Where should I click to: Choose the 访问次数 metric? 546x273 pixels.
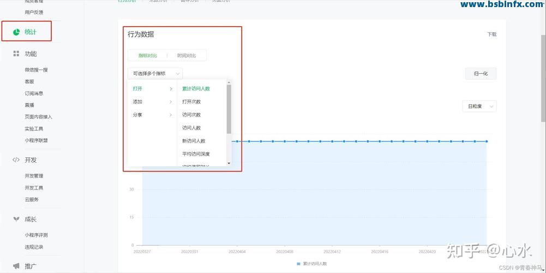pos(191,115)
